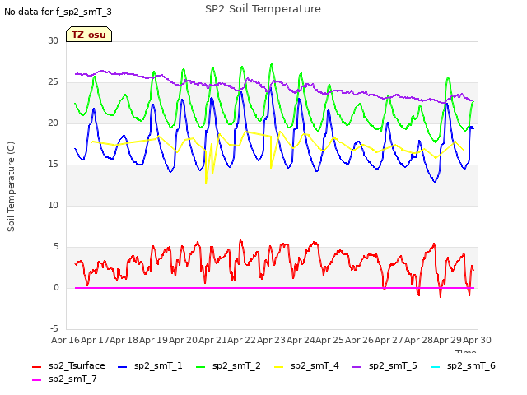Viewport: 527px width, 395px height.
Task: Select sp2_smT_7 legend label
Action: click(72, 379)
